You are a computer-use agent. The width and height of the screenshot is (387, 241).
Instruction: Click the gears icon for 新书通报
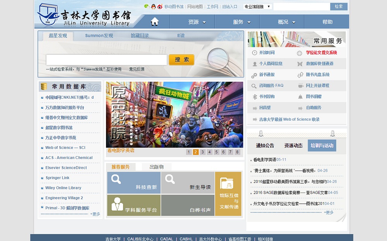pos(254,75)
